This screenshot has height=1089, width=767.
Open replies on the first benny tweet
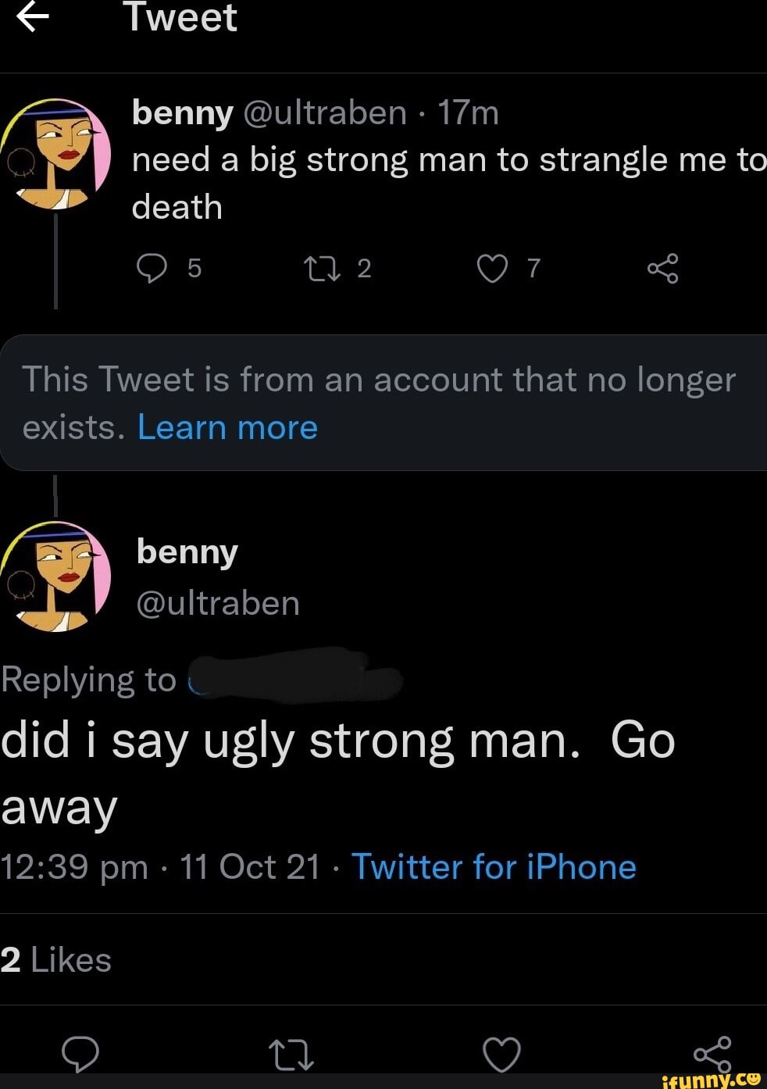point(152,268)
